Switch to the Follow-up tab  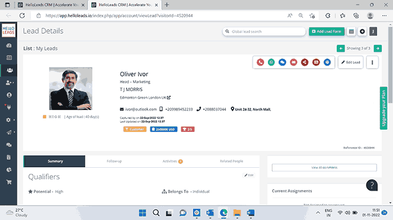pos(114,161)
